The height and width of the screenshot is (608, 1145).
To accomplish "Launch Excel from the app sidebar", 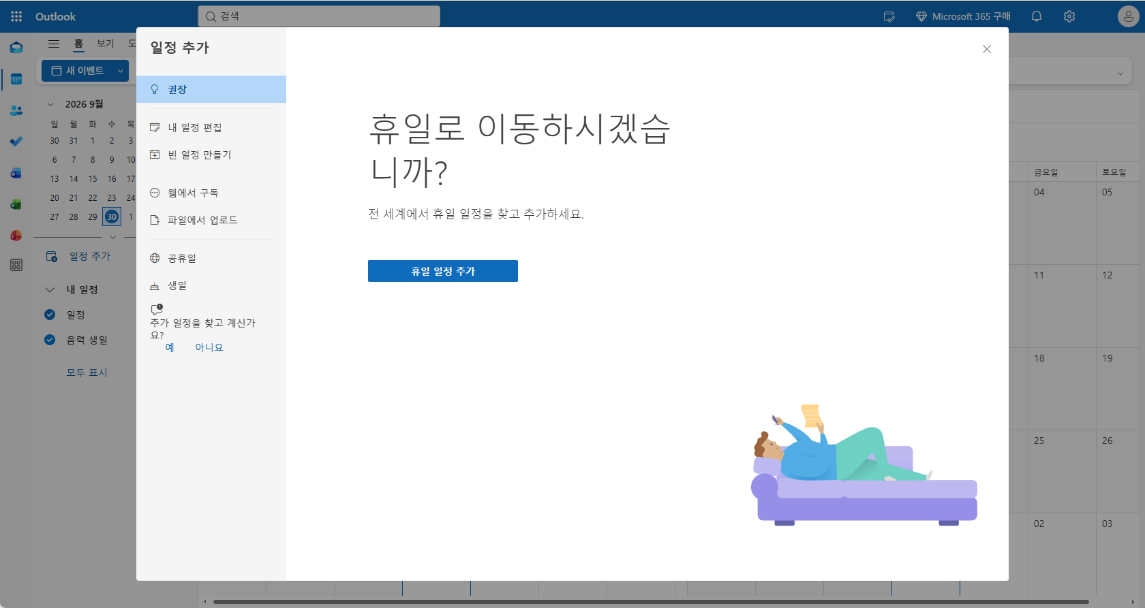I will coord(16,204).
